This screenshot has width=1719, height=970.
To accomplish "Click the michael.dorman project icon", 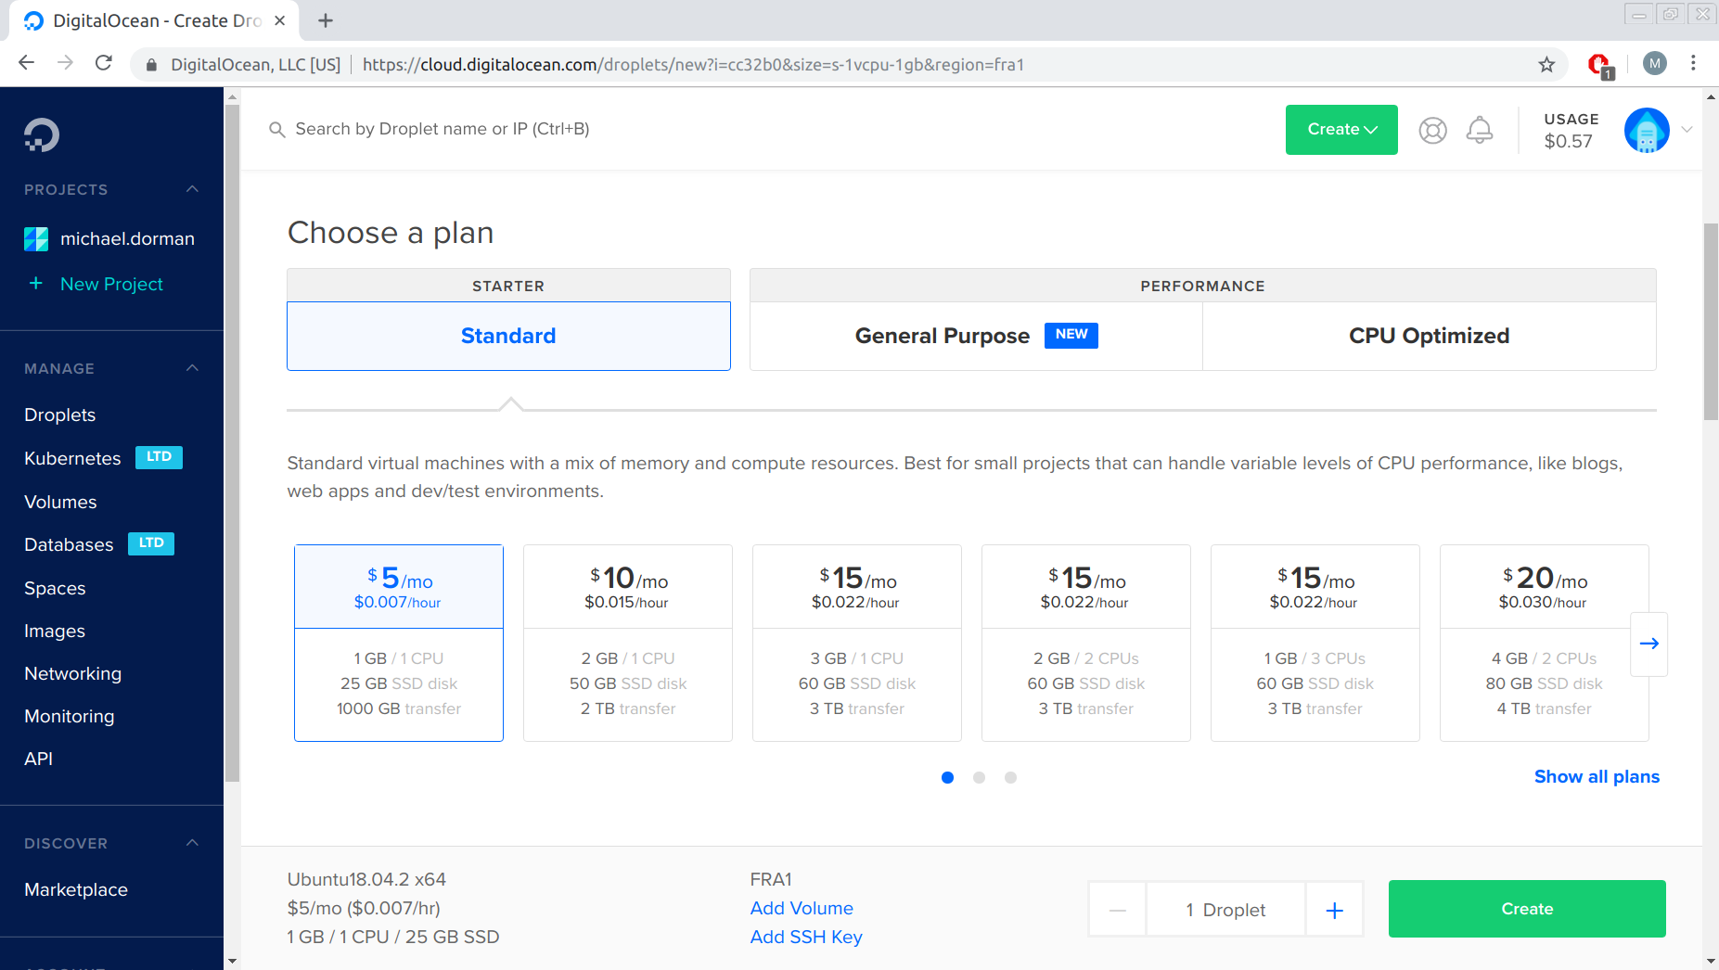I will coord(35,238).
